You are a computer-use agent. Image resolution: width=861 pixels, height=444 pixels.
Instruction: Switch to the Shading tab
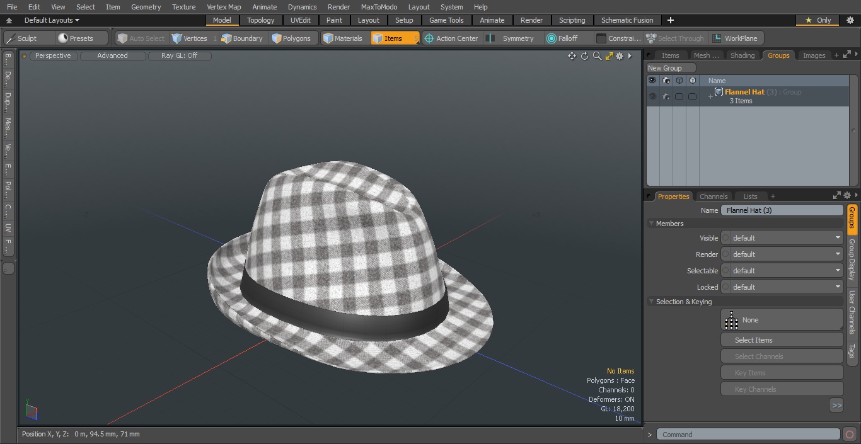pos(743,55)
